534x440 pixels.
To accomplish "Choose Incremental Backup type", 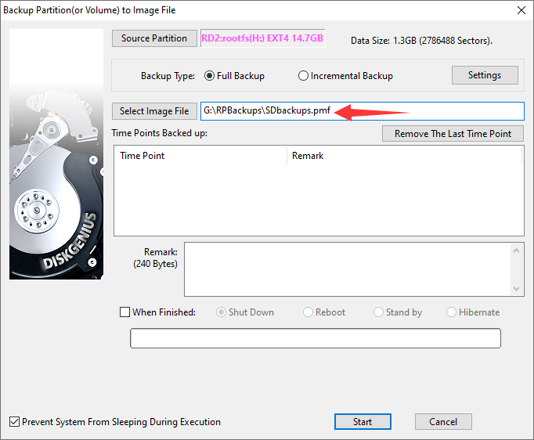I will tap(304, 76).
